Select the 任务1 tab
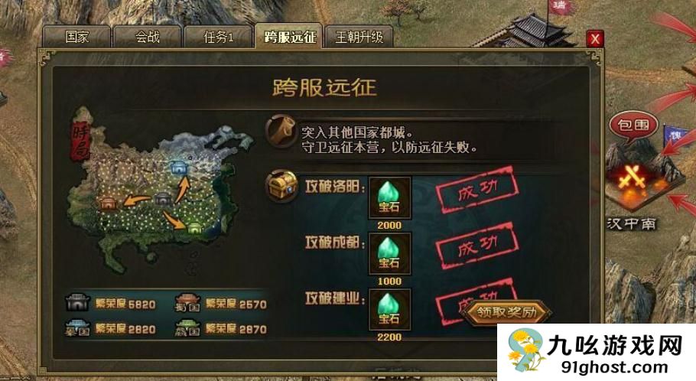 [218, 37]
